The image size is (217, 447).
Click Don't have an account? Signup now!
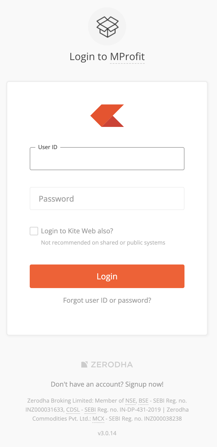[x=107, y=384]
